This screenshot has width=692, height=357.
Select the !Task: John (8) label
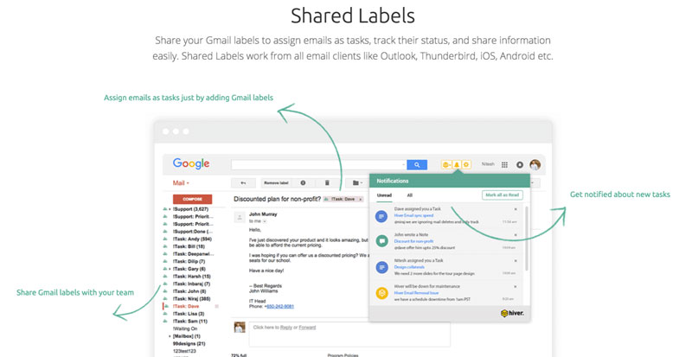189,291
